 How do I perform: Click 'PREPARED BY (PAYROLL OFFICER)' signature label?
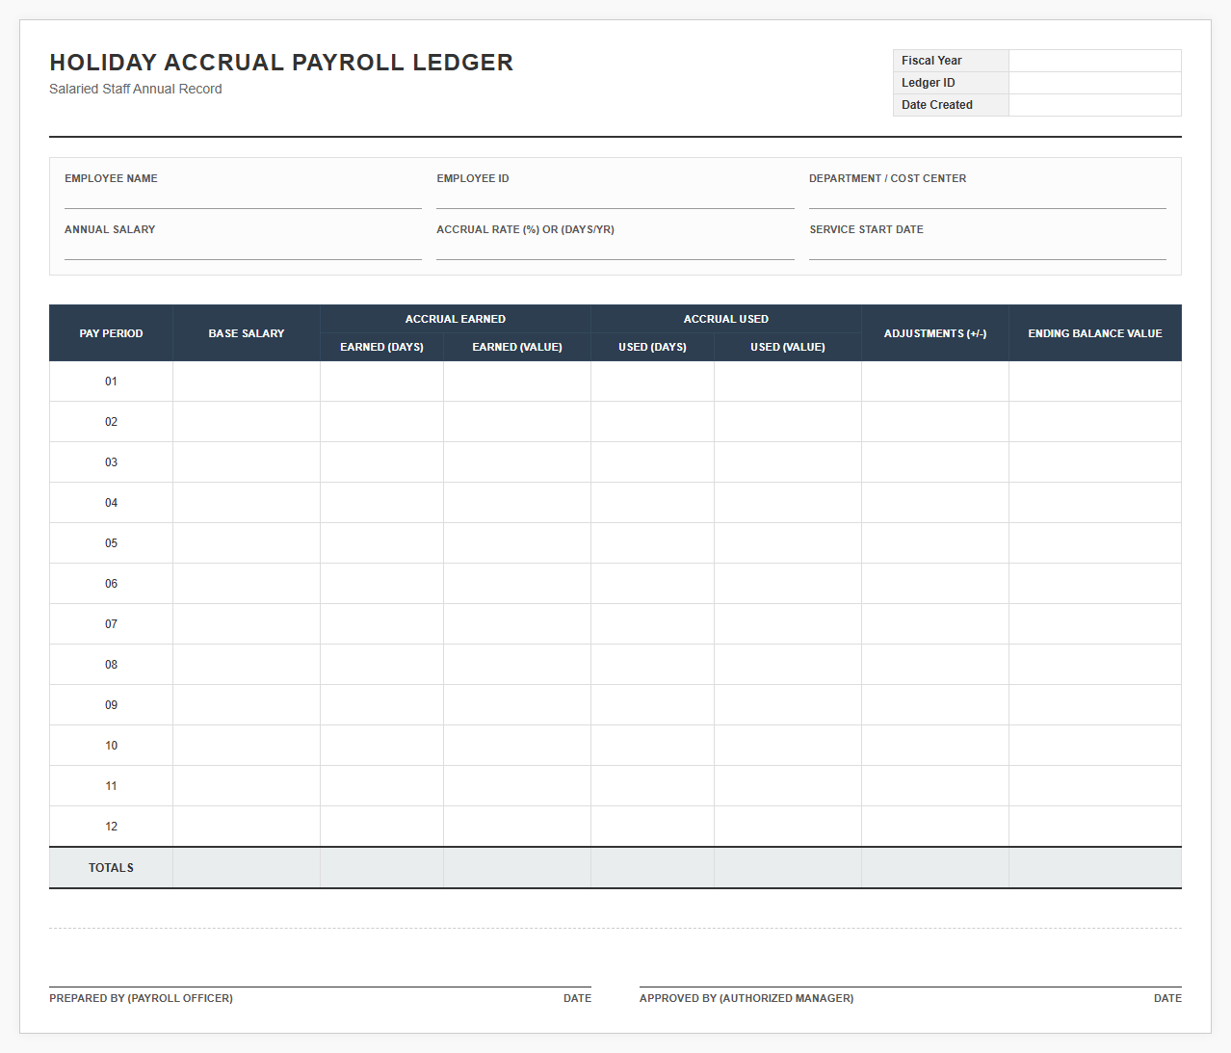point(141,998)
